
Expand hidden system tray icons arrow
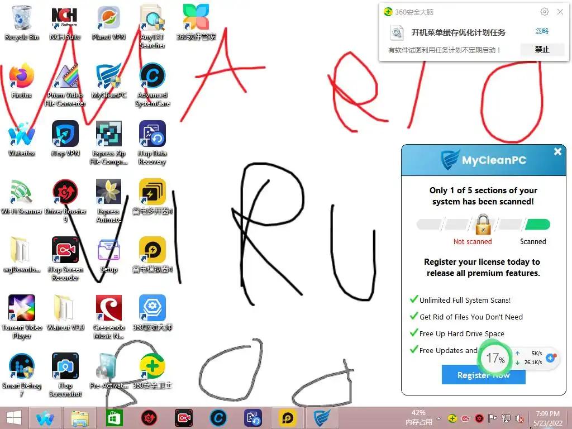pyautogui.click(x=439, y=418)
